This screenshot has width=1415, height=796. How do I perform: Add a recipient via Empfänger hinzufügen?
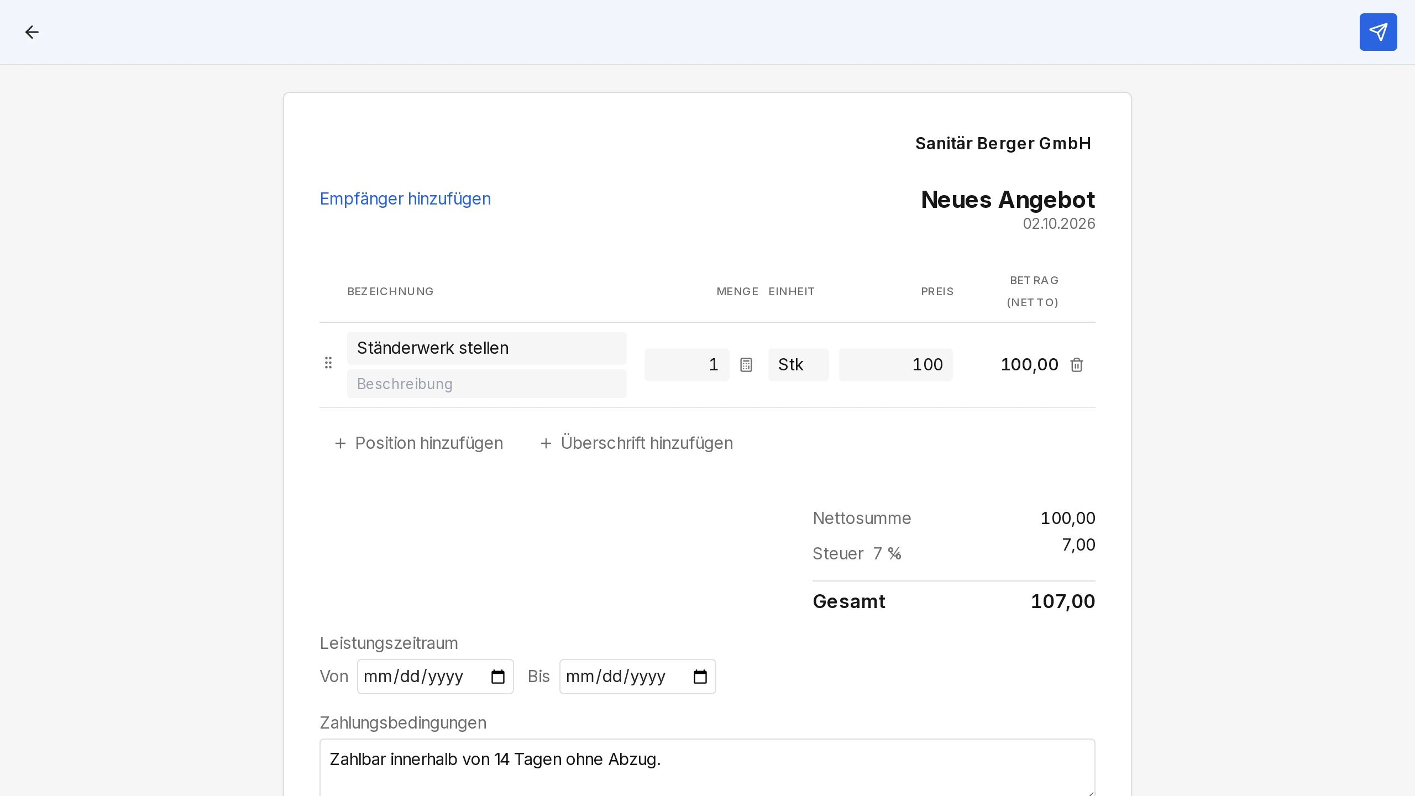405,199
